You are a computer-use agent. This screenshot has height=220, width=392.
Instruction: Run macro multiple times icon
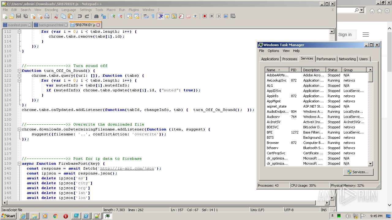pyautogui.click(x=226, y=16)
